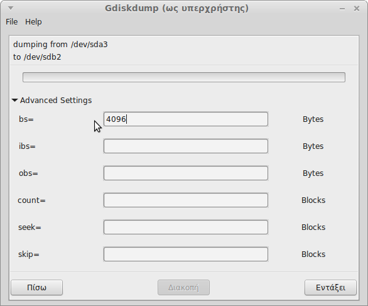The image size is (368, 306).
Task: Select the obs= text box
Action: pyautogui.click(x=186, y=173)
